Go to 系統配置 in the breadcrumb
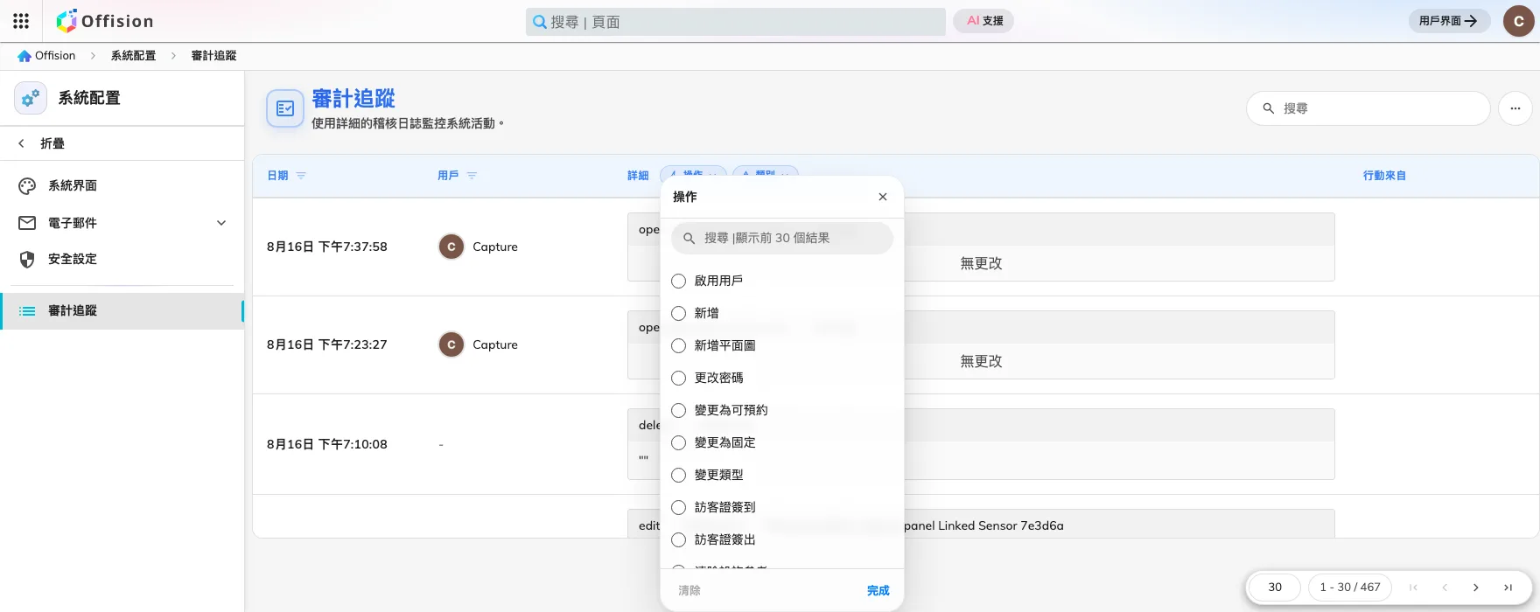This screenshot has height=612, width=1540. click(133, 55)
